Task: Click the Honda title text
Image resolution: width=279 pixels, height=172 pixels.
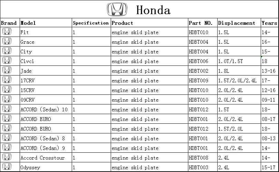Action: pyautogui.click(x=153, y=10)
